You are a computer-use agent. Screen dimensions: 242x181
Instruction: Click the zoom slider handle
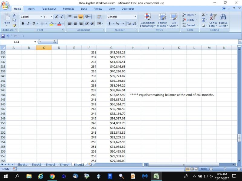[x=225, y=169]
